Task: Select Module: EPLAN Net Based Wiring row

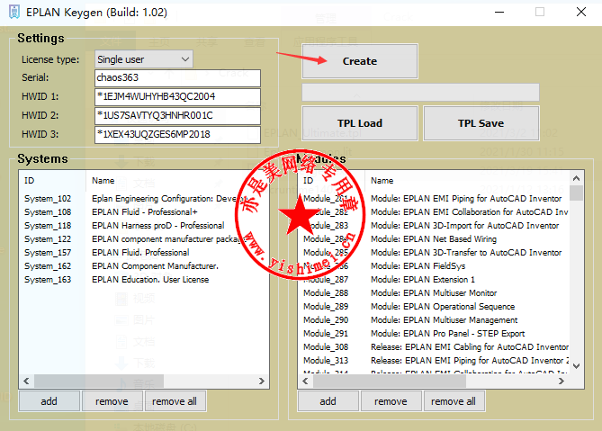Action: click(x=434, y=238)
